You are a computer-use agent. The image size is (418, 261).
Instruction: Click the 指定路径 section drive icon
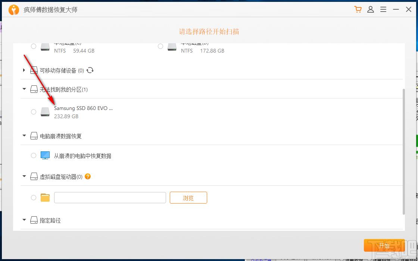[x=34, y=220]
